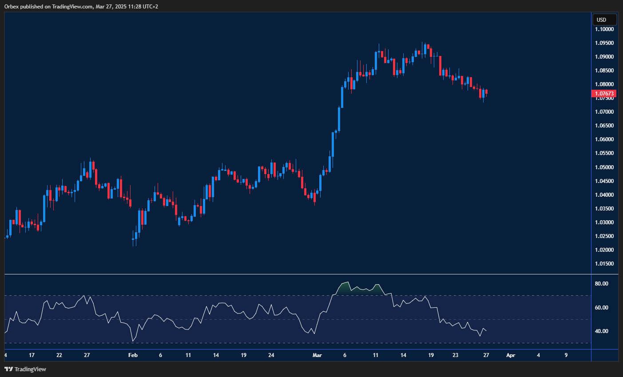
Task: Click the 40.00 level on RSI scale
Action: pyautogui.click(x=601, y=331)
